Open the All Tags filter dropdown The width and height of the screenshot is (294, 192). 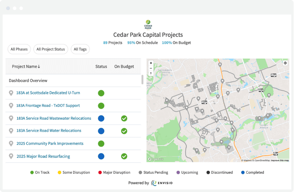[80, 49]
